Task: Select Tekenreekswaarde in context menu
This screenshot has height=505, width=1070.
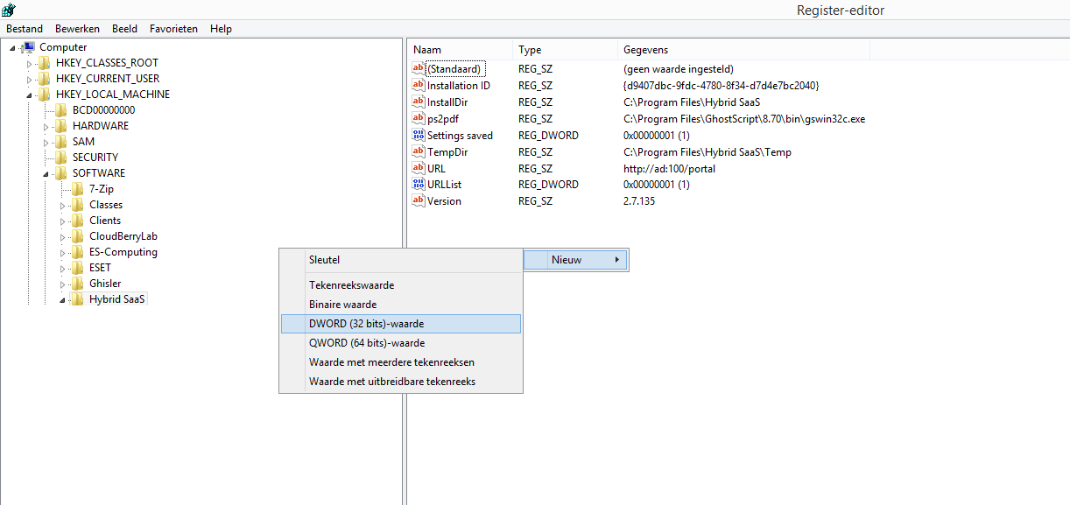Action: (351, 285)
